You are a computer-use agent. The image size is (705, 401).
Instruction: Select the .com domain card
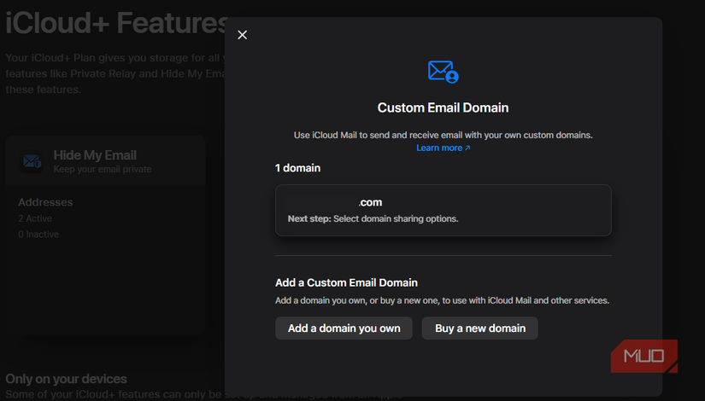444,210
